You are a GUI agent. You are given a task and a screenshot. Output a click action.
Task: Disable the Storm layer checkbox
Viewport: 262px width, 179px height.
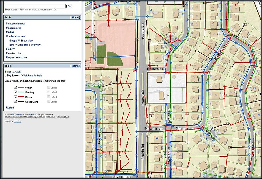click(16, 97)
